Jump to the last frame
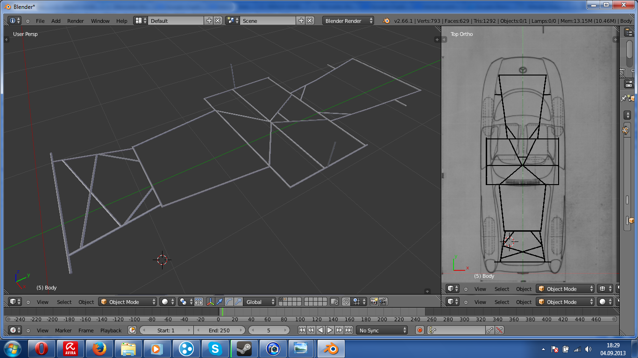The image size is (638, 358). 348,330
